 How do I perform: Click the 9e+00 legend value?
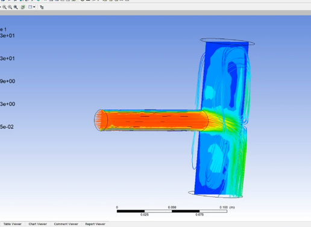click(7, 81)
